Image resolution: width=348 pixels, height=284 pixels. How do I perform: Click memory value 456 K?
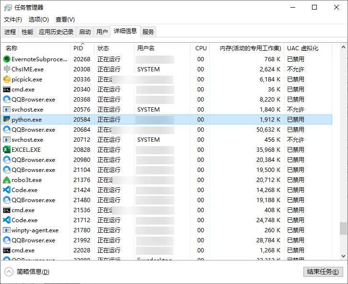coord(272,140)
